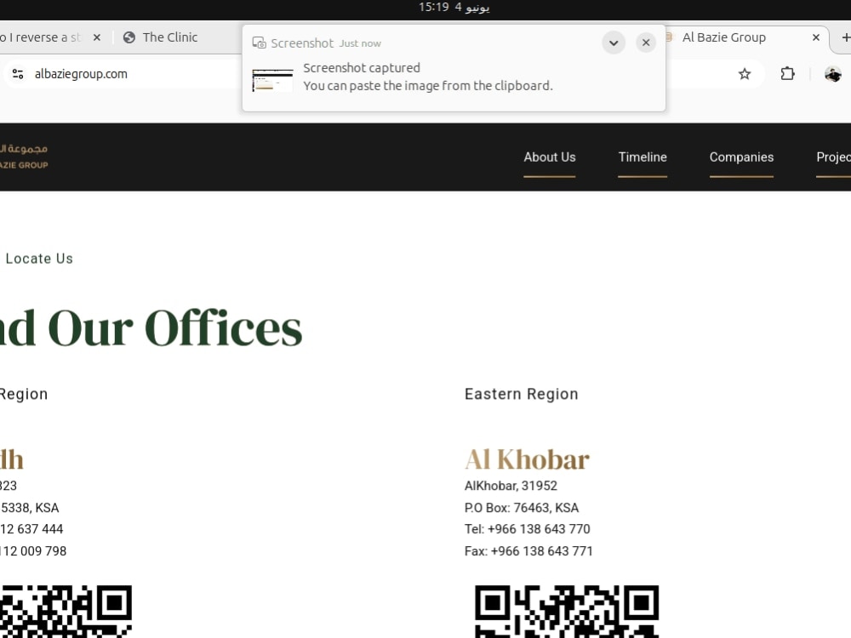View site information icon in address bar

coord(18,74)
